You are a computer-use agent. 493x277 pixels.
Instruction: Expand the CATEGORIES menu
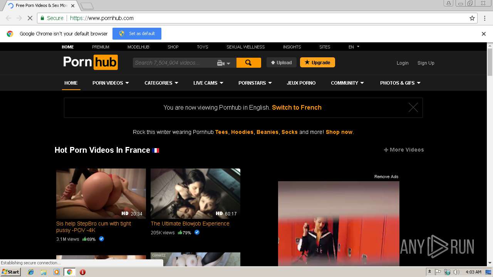(161, 83)
